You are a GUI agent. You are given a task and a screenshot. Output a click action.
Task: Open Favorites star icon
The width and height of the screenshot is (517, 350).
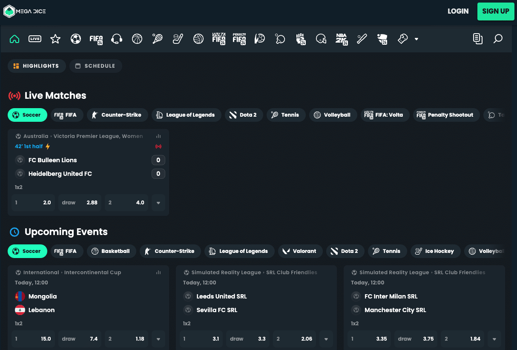point(55,39)
